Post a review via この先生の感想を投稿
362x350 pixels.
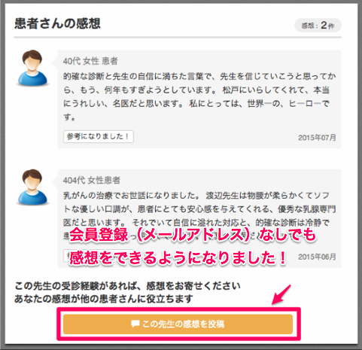pos(178,324)
